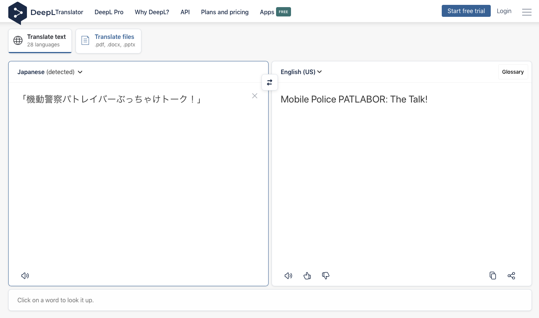The image size is (539, 318).
Task: Share the translation
Action: [x=511, y=276]
